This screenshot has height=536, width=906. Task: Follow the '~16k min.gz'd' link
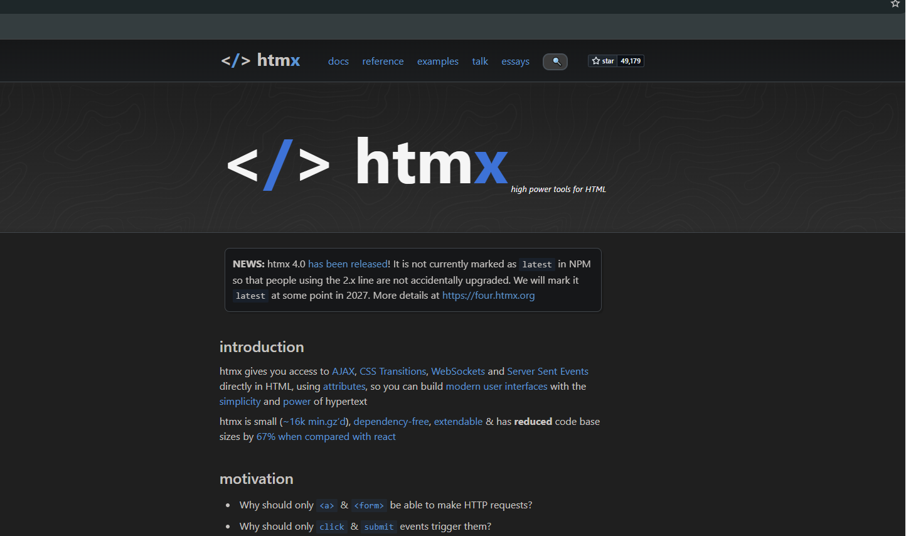pos(314,422)
